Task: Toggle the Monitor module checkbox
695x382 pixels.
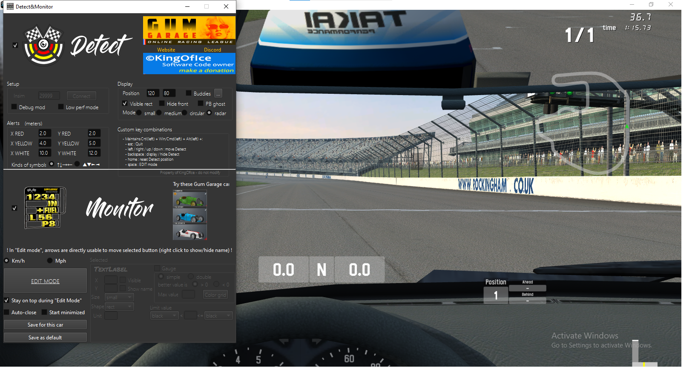Action: (14, 208)
